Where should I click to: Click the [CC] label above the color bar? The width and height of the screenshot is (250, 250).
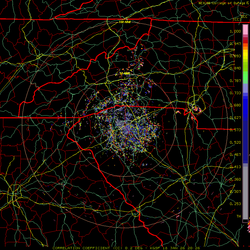237,19
